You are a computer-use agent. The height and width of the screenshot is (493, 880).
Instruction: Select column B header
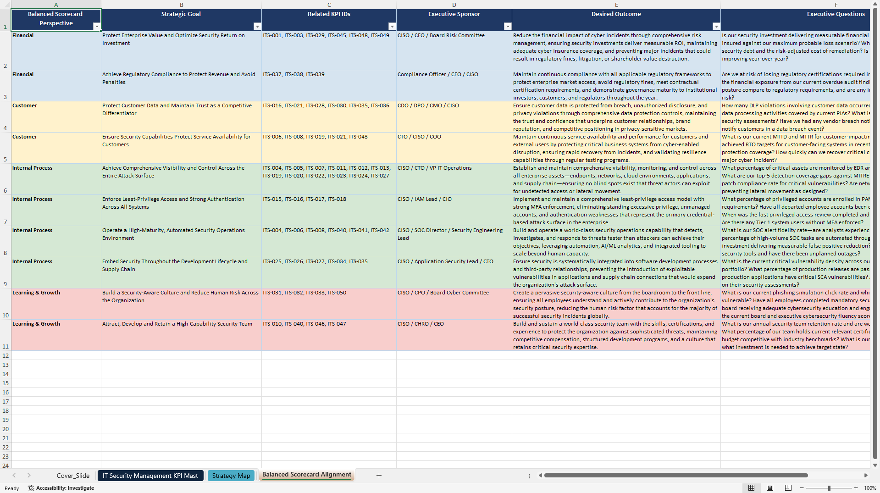pos(181,5)
